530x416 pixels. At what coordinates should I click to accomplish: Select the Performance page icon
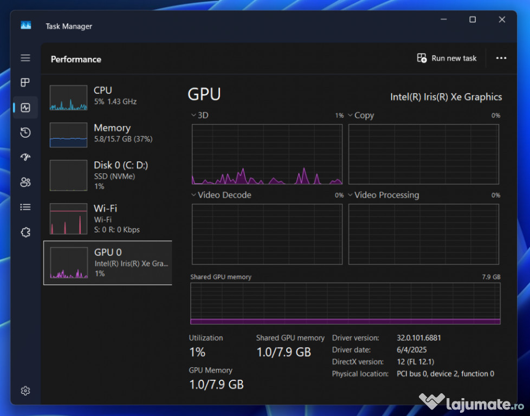coord(25,107)
